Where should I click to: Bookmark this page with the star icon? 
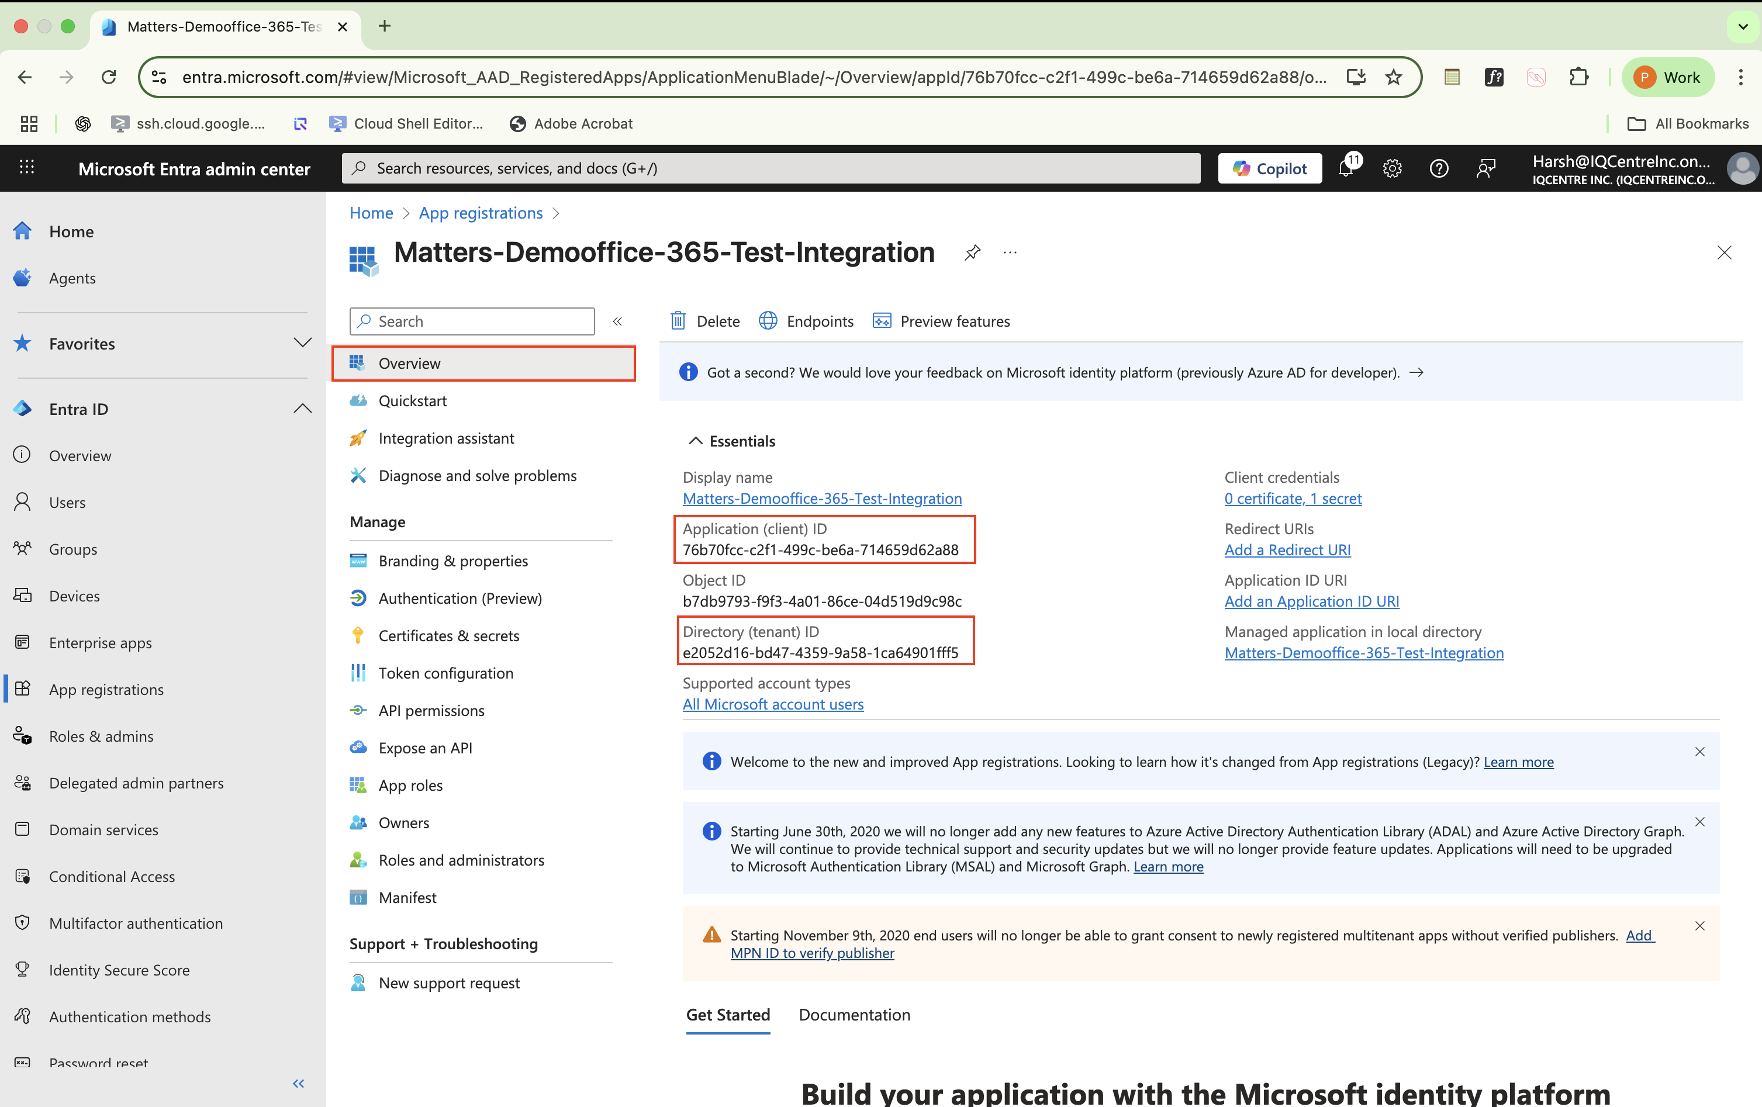point(1393,77)
